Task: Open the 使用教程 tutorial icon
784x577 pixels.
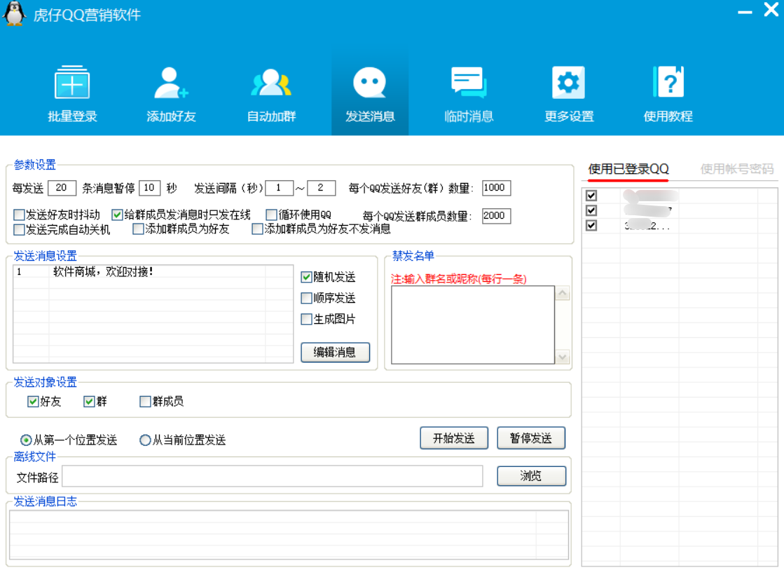Action: [668, 83]
